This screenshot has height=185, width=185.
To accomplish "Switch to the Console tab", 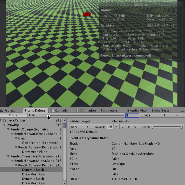I will click(60, 110).
